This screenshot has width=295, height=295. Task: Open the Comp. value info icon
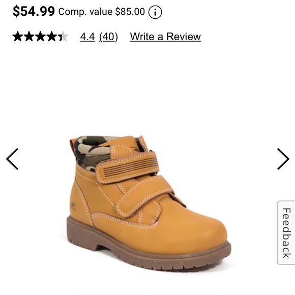tap(155, 12)
